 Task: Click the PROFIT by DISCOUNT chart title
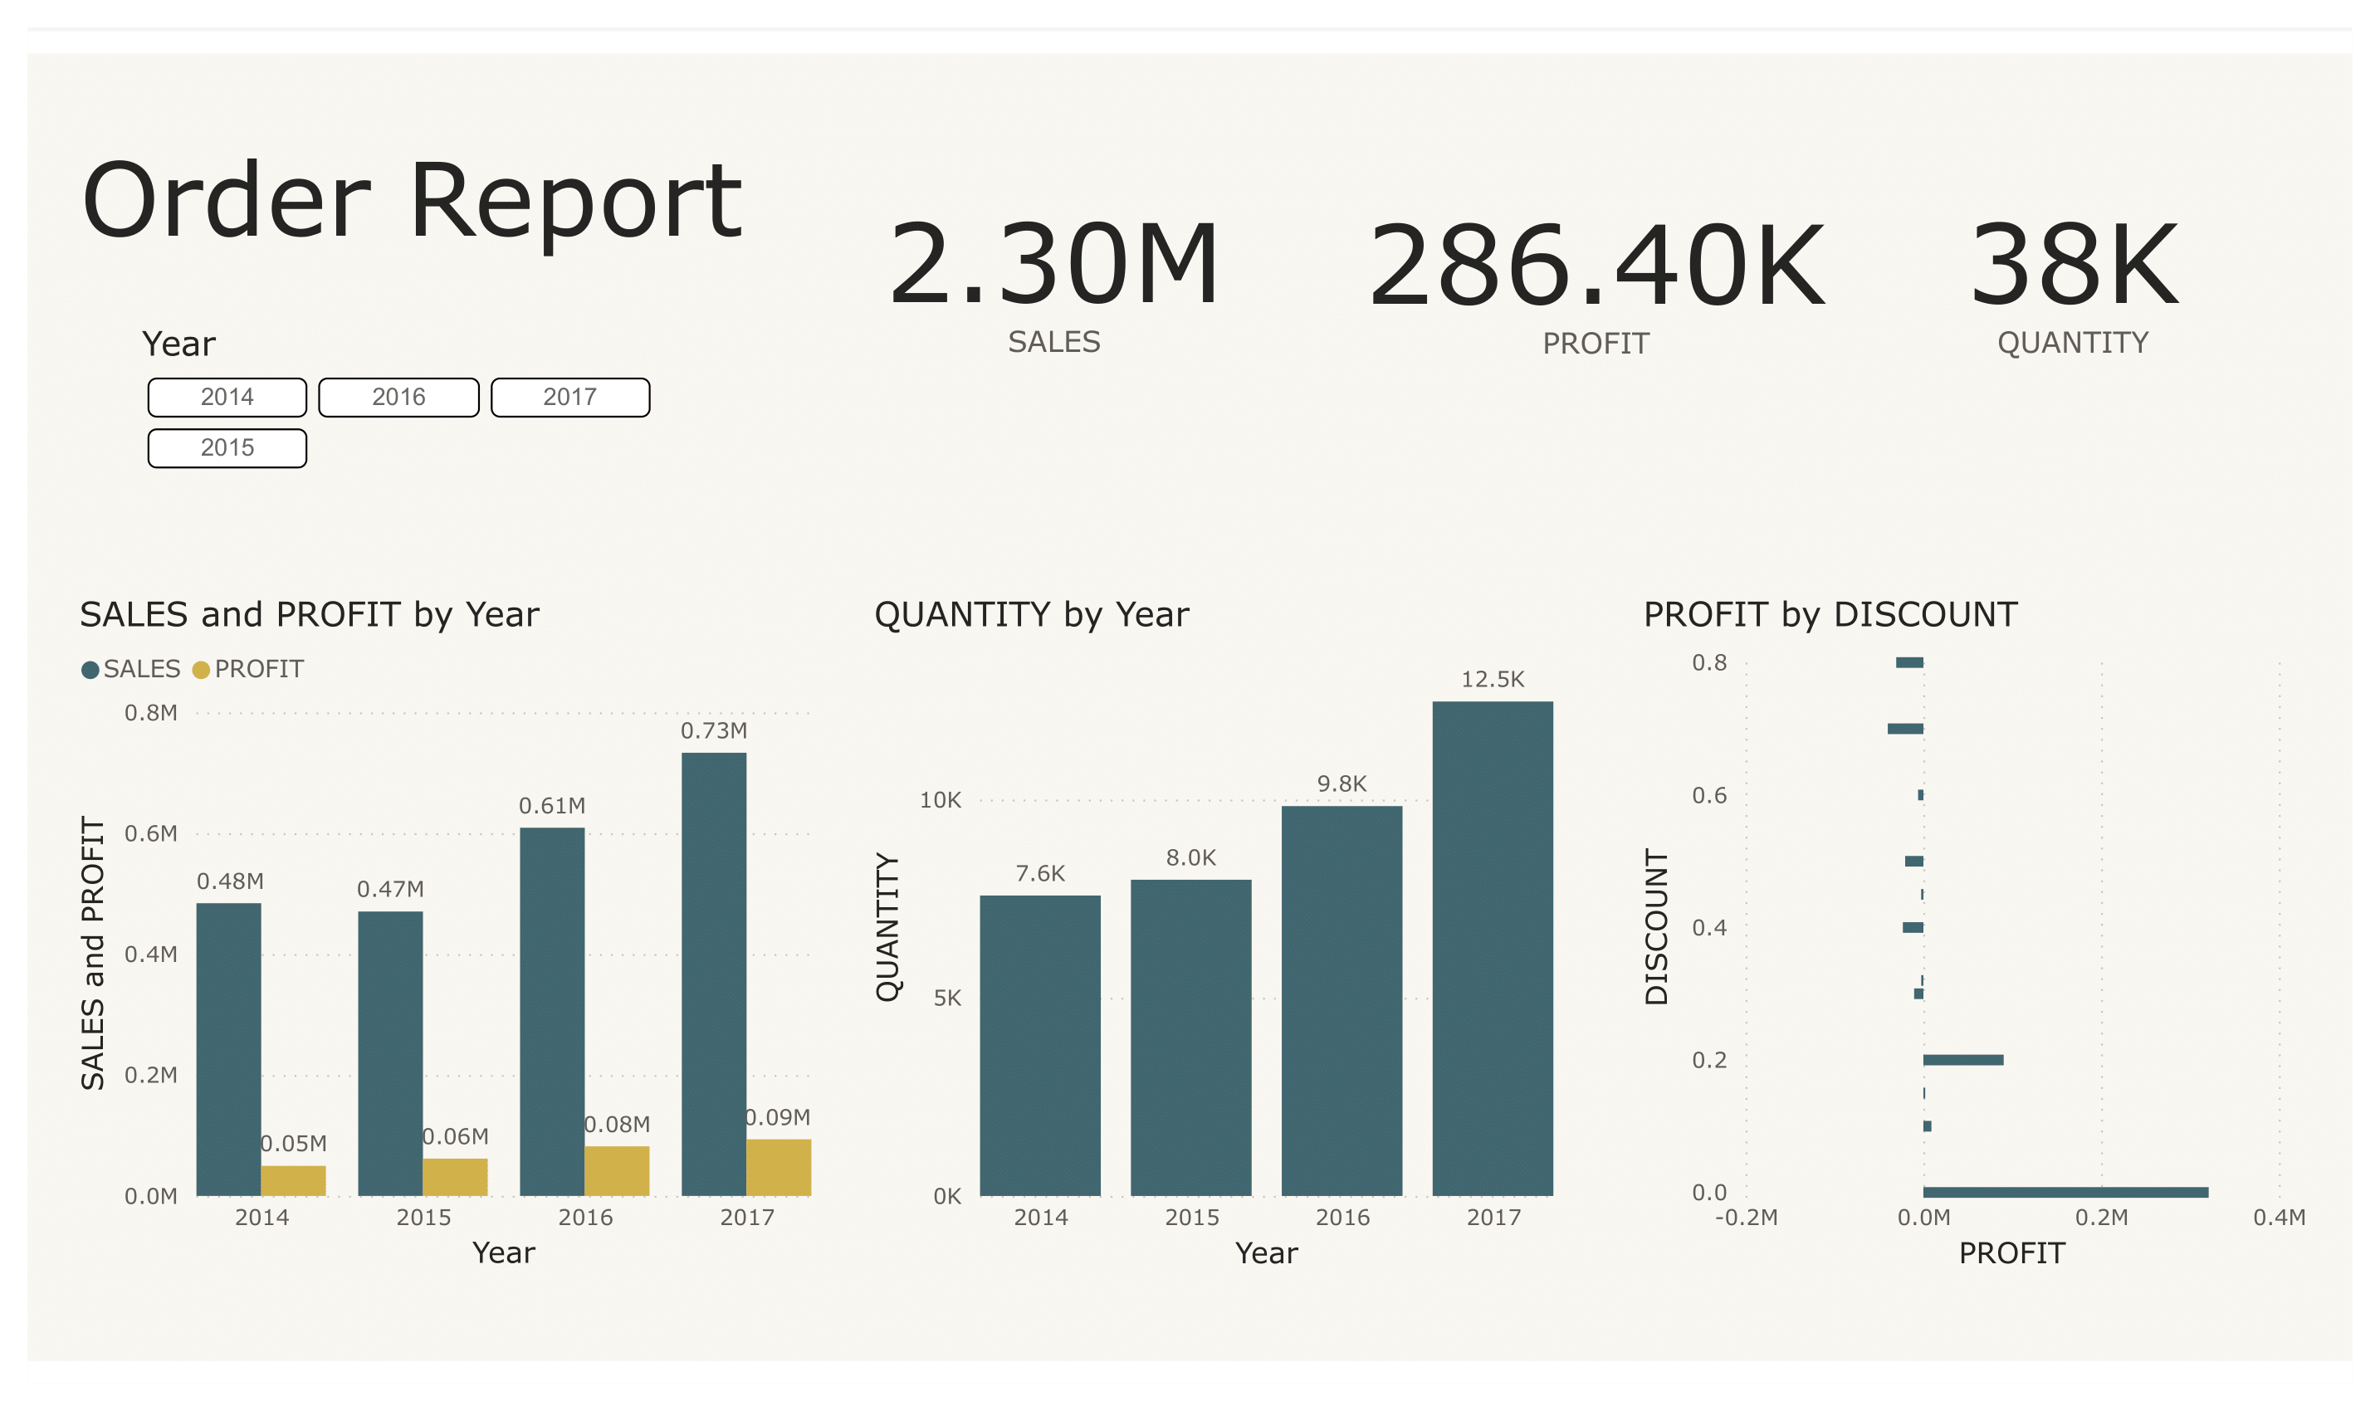coord(1830,615)
